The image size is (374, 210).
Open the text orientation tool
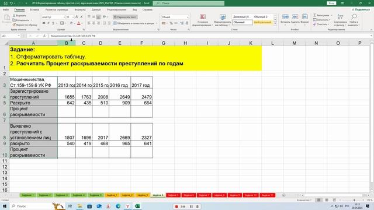click(x=105, y=17)
